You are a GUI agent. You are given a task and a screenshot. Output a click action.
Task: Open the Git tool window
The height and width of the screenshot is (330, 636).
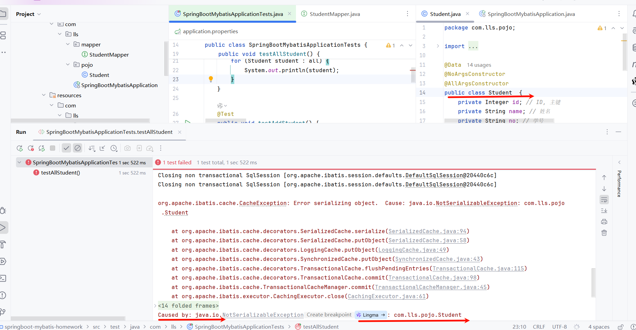[x=3, y=312]
